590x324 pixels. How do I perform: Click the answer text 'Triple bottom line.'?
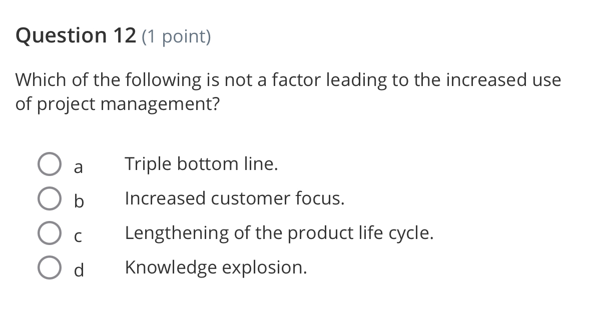click(201, 164)
